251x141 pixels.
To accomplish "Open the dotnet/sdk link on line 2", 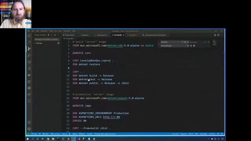I will (115, 45).
